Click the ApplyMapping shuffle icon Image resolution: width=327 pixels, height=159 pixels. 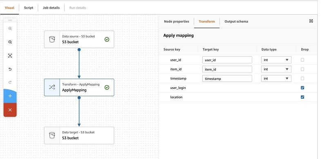[x=52, y=87]
